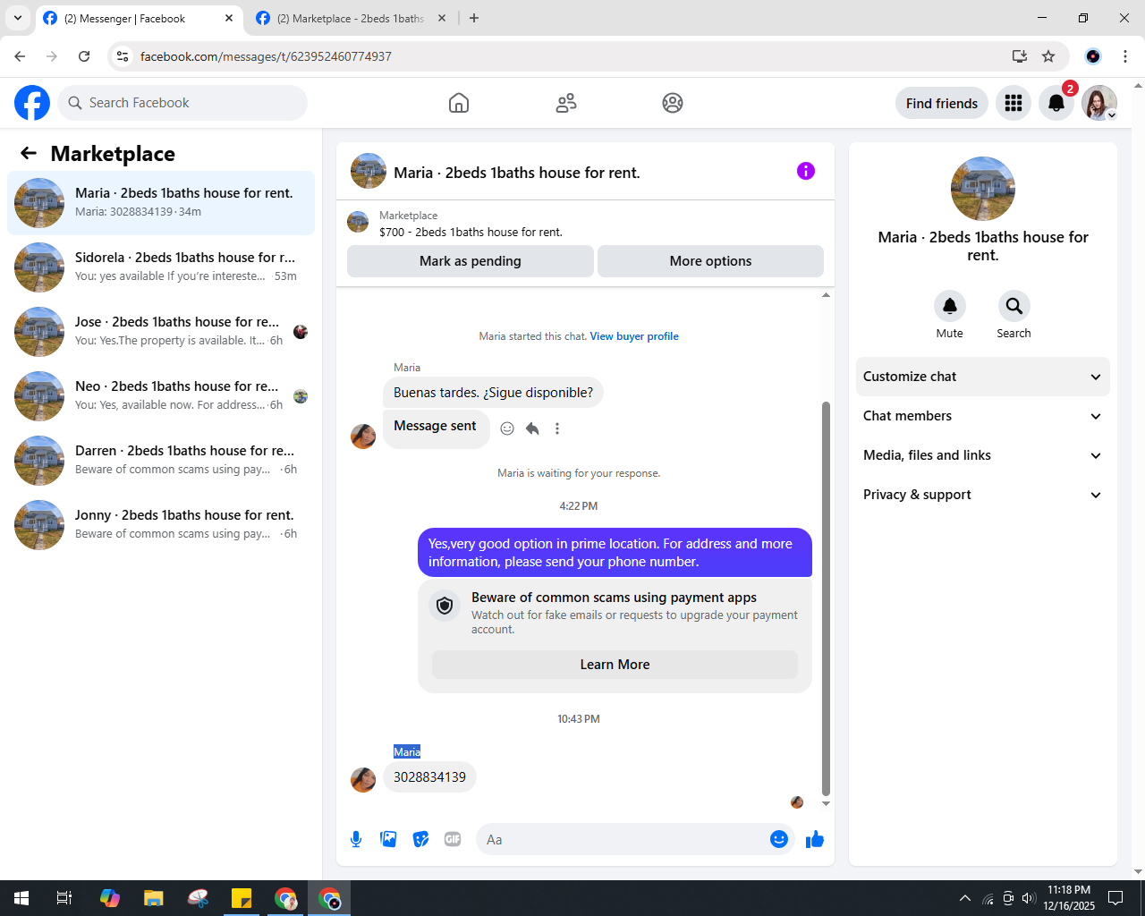Click the Buenas tardes message bubble
Image resolution: width=1145 pixels, height=916 pixels.
493,393
